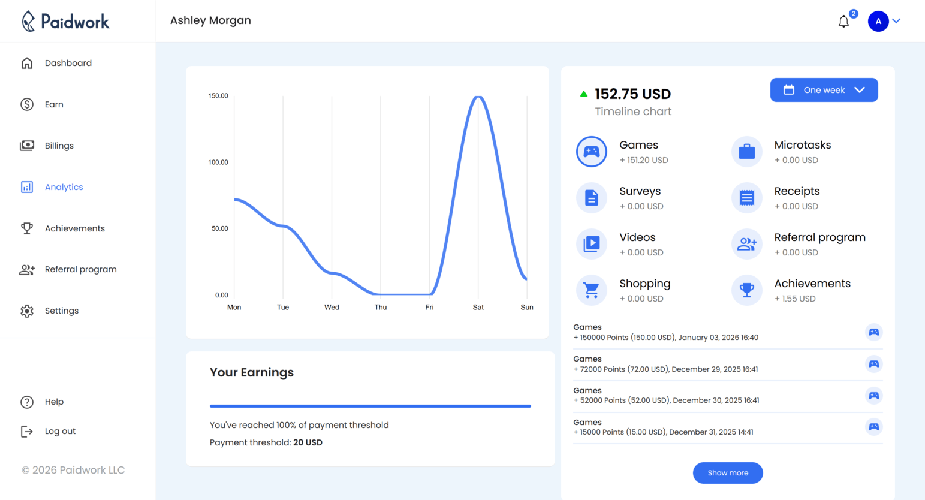Open the Videos play icon
The image size is (925, 500).
point(592,244)
